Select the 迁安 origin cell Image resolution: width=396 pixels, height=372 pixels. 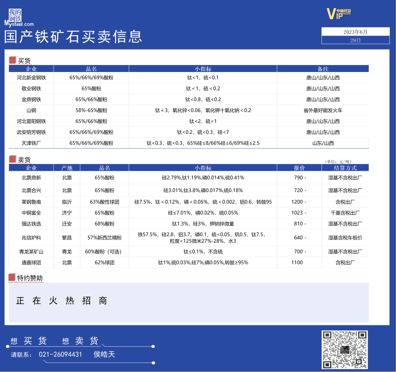click(x=67, y=224)
